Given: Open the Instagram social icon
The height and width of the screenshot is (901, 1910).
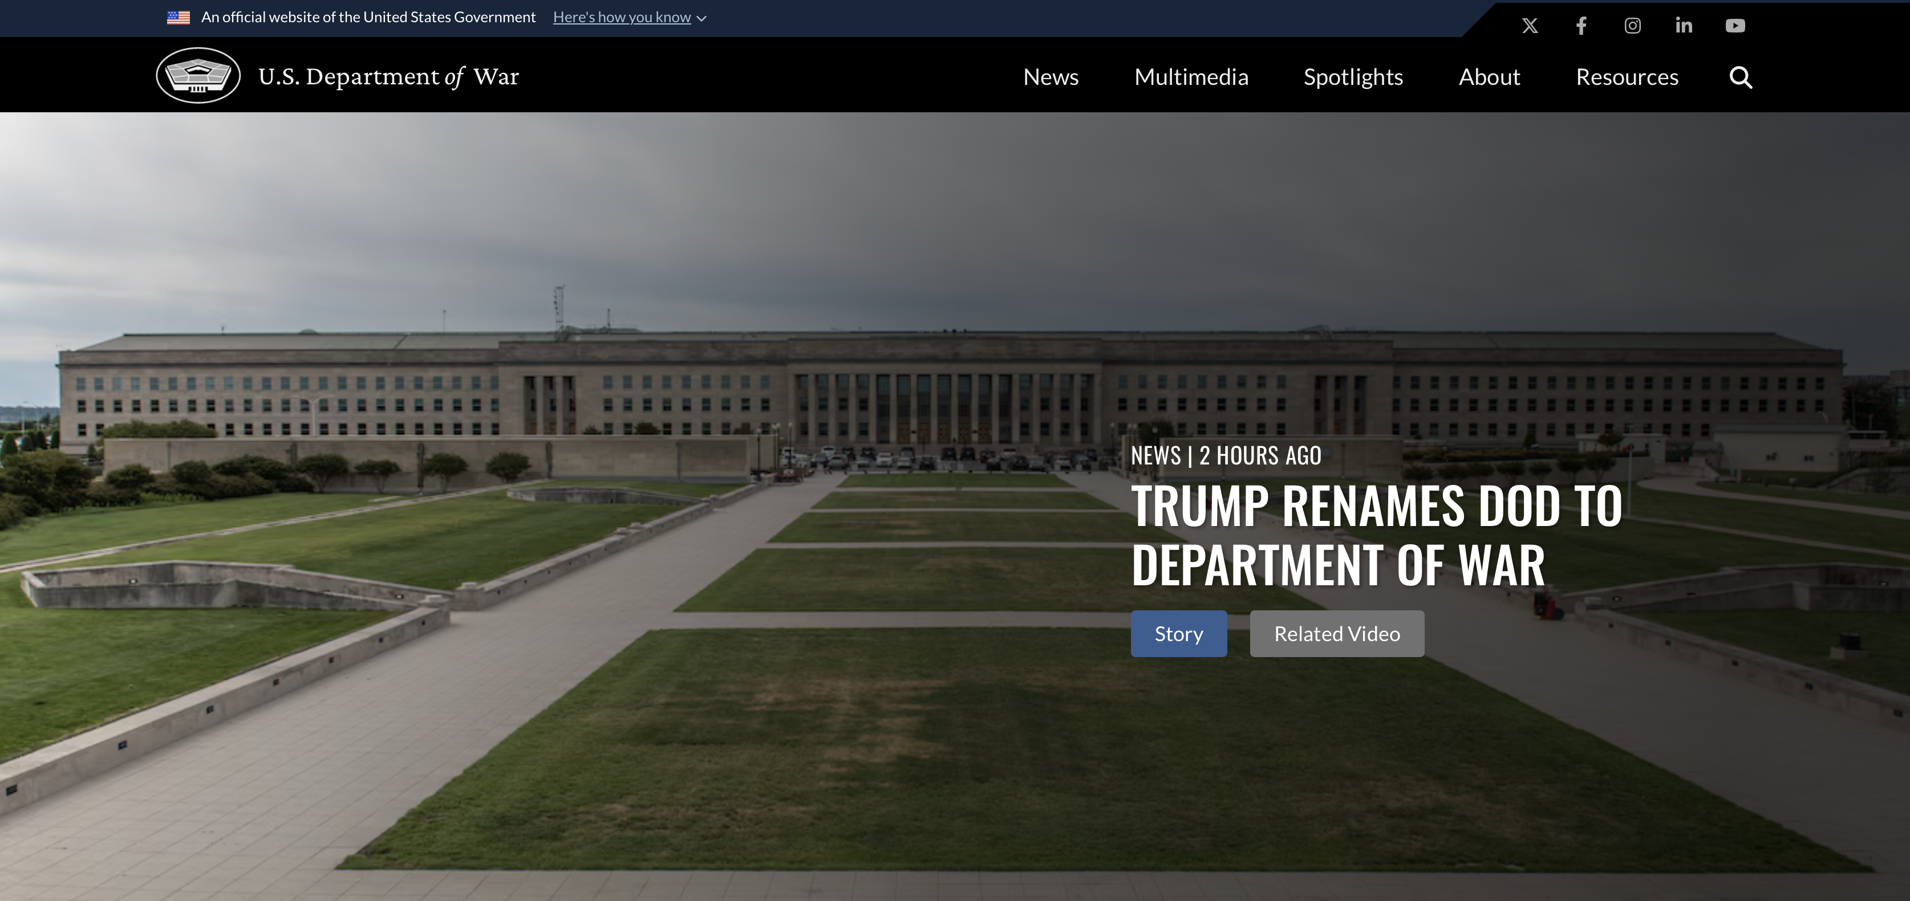Looking at the screenshot, I should click(x=1632, y=26).
